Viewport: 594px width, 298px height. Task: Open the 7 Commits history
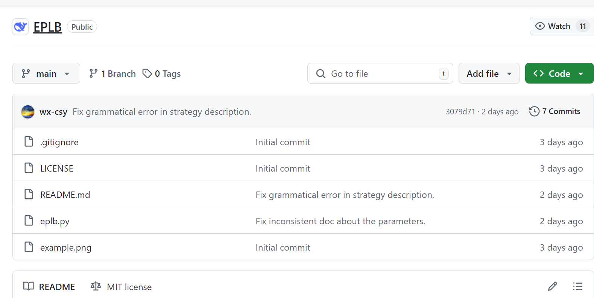point(555,111)
